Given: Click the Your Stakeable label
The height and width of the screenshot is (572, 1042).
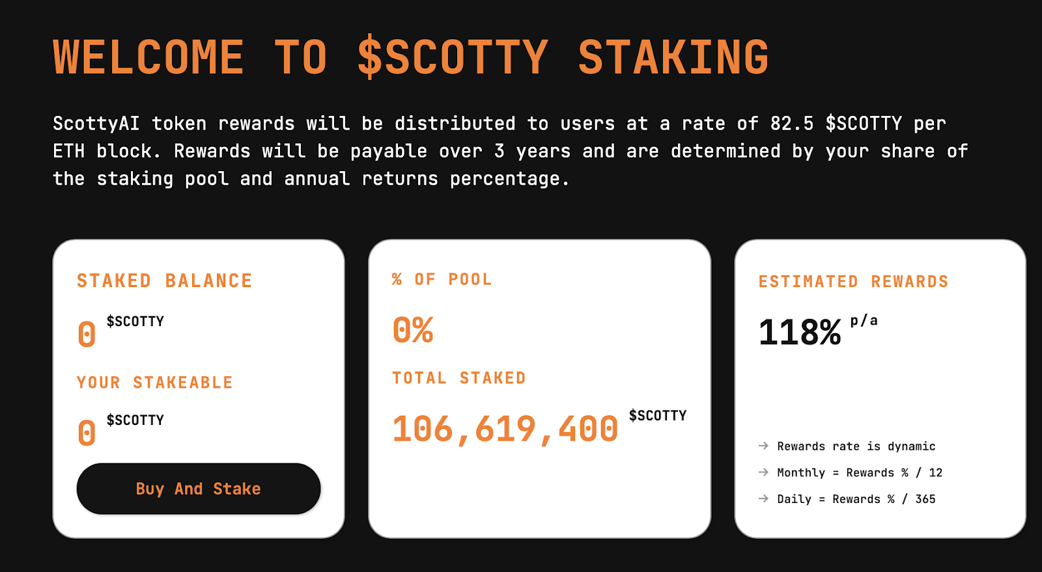Looking at the screenshot, I should pyautogui.click(x=155, y=382).
